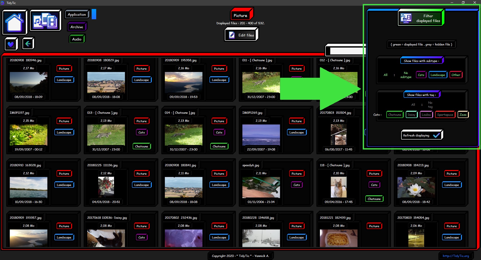Click the Filter displayed files icon
The height and width of the screenshot is (260, 481).
406,18
